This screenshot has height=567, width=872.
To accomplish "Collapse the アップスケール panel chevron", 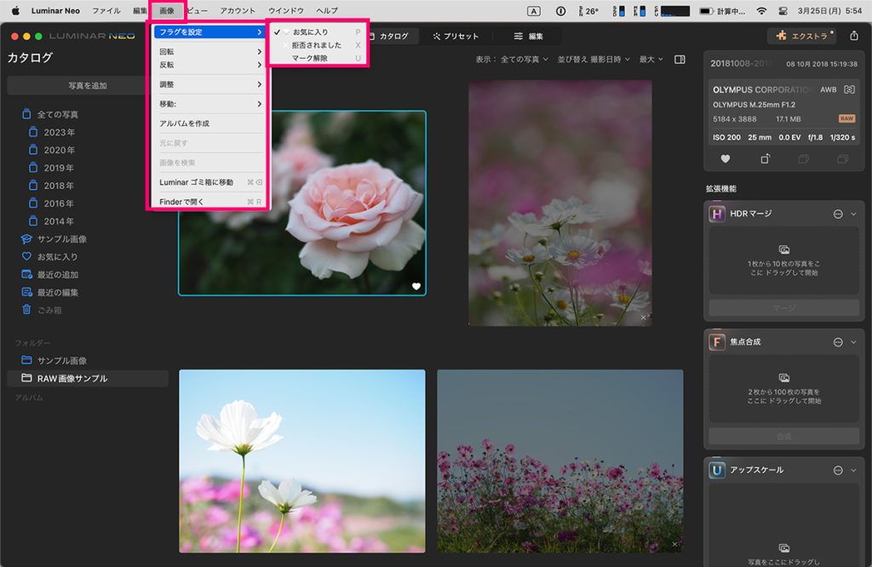I will click(x=853, y=470).
